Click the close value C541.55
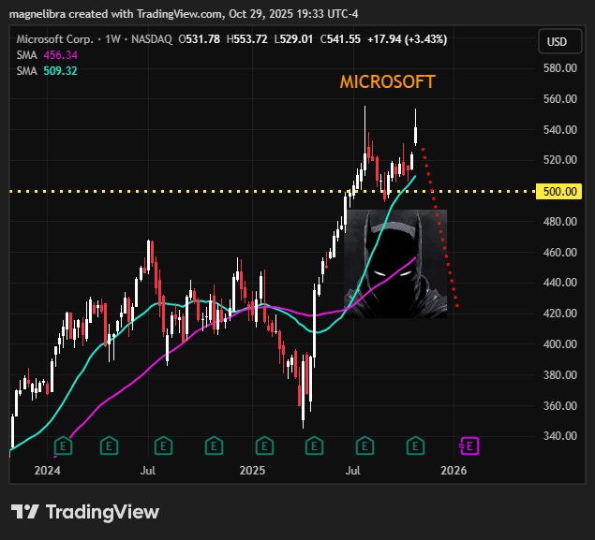The height and width of the screenshot is (540, 595). tap(340, 39)
